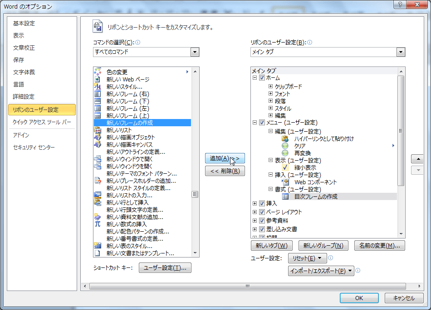The width and height of the screenshot is (431, 310).
Task: Expand the スタイル group
Action: 270,108
